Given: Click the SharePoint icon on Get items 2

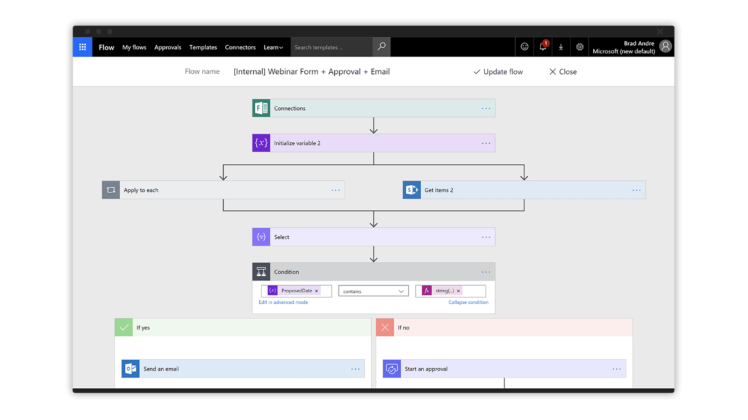Looking at the screenshot, I should (x=412, y=190).
